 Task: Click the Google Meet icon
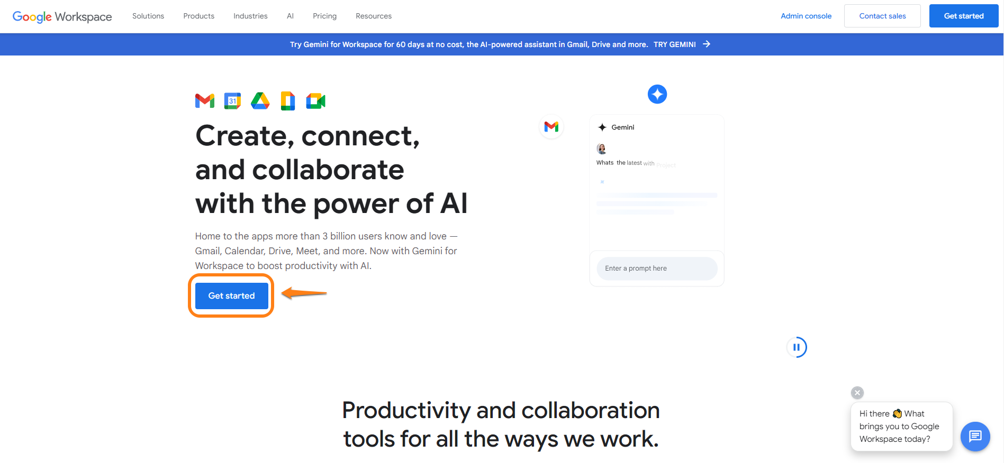click(x=315, y=100)
